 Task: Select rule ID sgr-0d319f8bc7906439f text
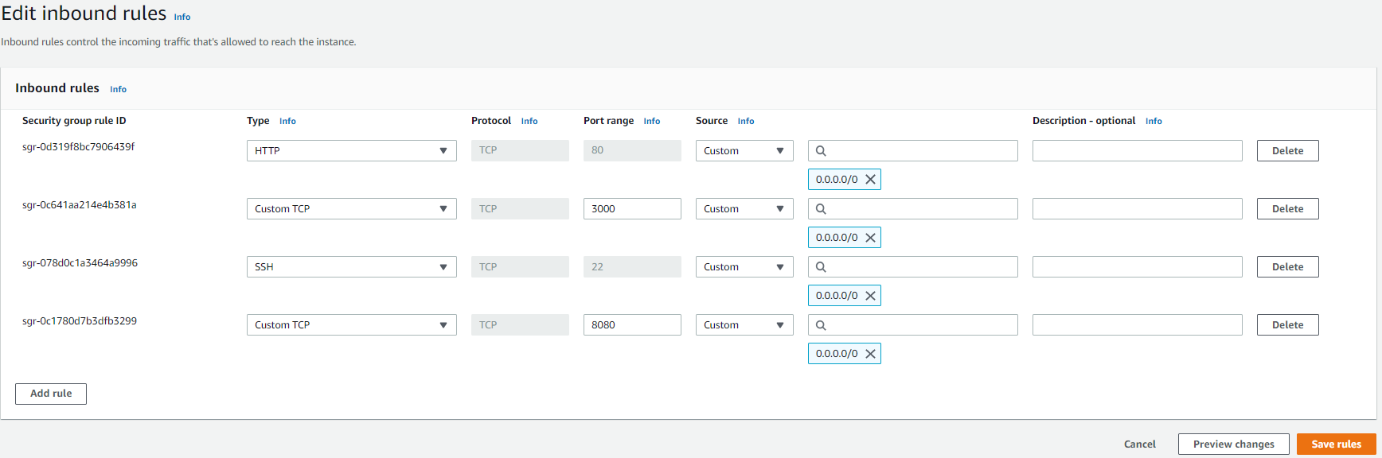[79, 147]
